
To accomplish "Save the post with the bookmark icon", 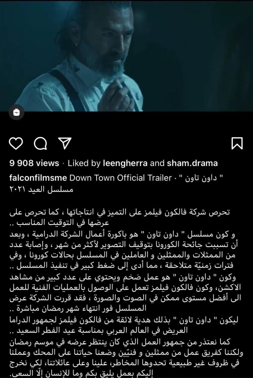I will [x=237, y=144].
